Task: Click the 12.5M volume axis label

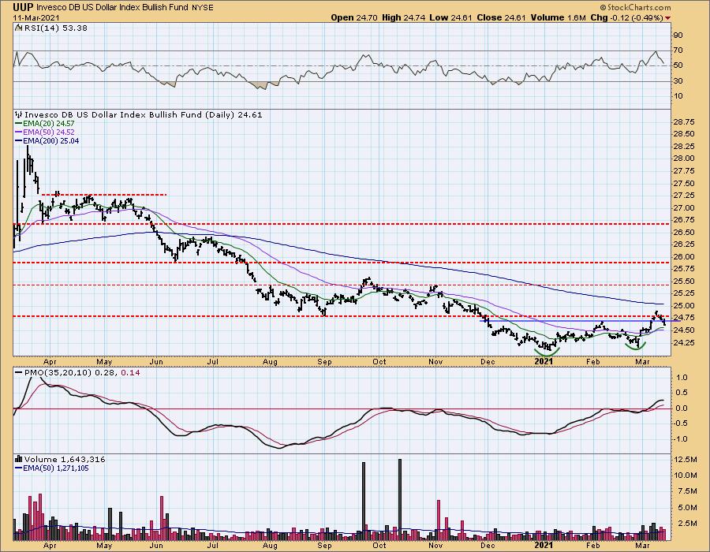Action: [686, 459]
